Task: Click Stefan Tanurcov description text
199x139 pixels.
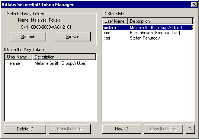Action: click(x=145, y=38)
